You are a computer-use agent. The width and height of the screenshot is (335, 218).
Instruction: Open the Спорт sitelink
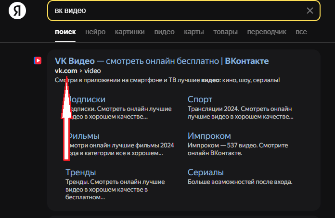tap(200, 100)
